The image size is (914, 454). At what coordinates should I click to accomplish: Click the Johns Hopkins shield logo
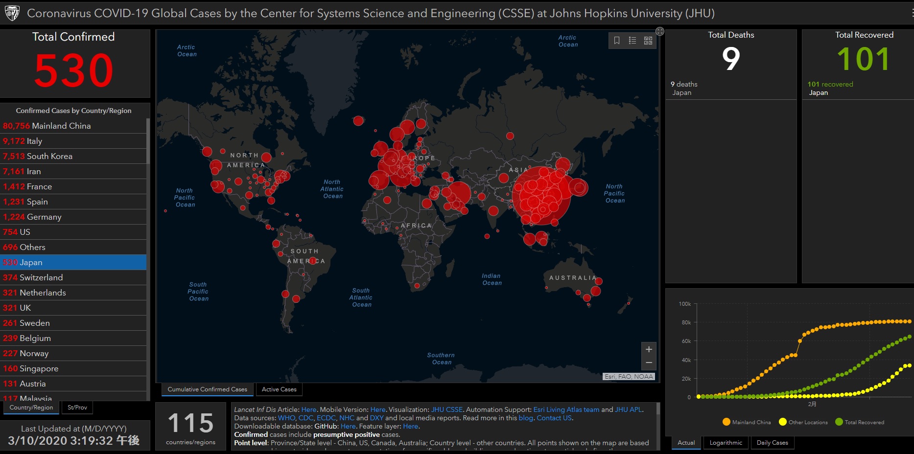tap(12, 13)
